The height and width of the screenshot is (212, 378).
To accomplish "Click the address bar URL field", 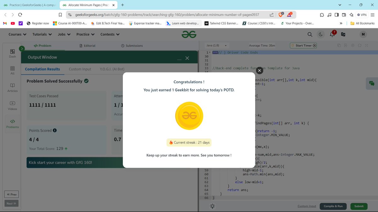I will tap(167, 15).
